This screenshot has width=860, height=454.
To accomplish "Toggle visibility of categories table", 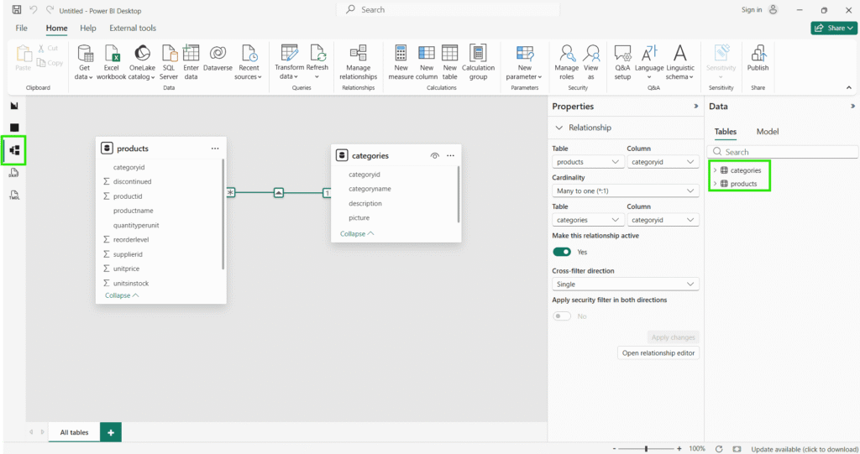I will (x=434, y=156).
